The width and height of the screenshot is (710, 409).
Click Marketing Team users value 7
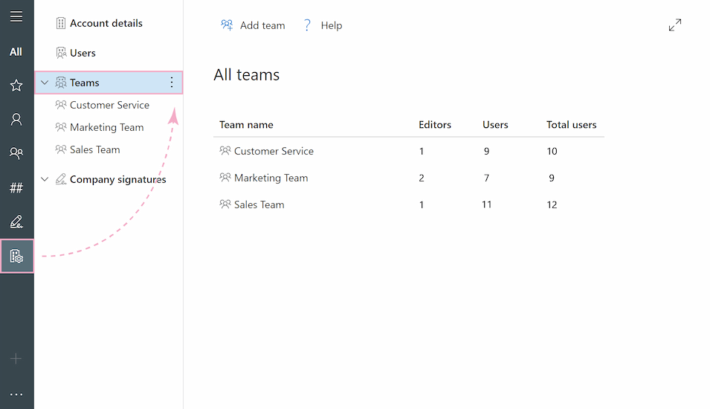[x=487, y=178]
